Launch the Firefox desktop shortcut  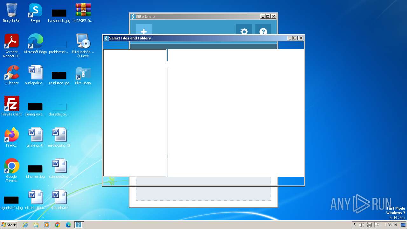[x=11, y=137]
